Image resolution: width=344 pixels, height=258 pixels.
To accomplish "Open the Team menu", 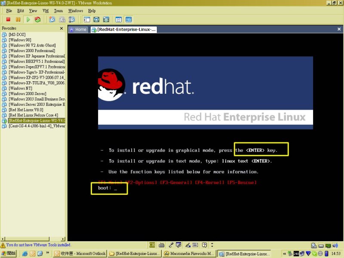I will pos(58,11).
